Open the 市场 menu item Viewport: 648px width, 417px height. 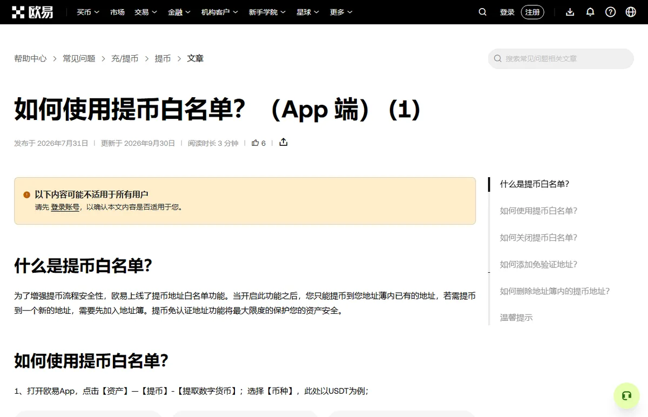click(x=117, y=12)
